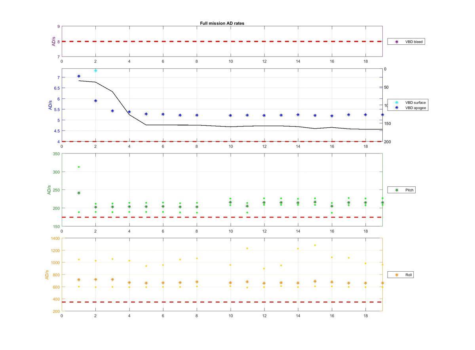The image size is (475, 350).
Task: Pick the red dashed line in VBD bleed plot
Action: (x=222, y=41)
